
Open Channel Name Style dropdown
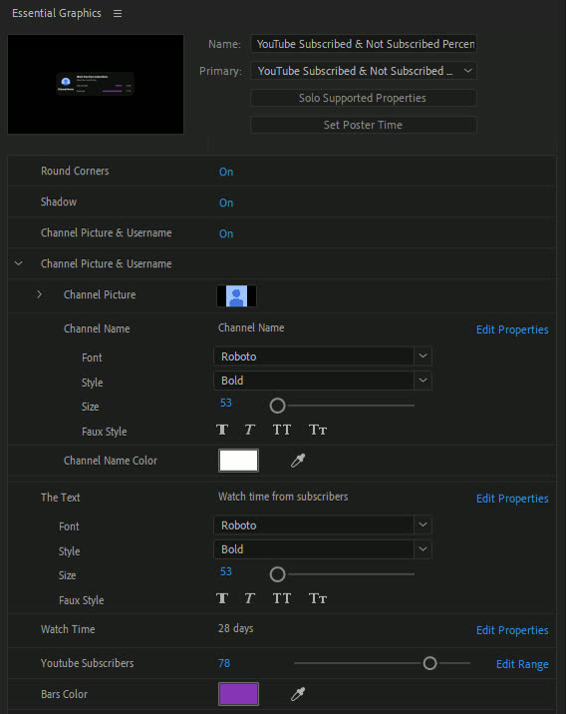click(323, 380)
